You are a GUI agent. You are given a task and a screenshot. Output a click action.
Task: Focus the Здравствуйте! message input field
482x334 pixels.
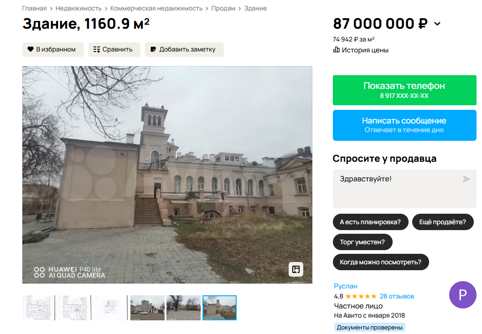pyautogui.click(x=404, y=189)
